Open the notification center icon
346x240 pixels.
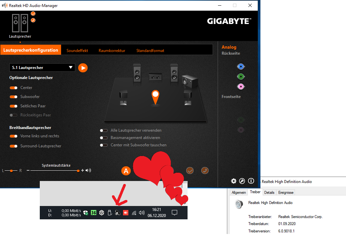(175, 213)
